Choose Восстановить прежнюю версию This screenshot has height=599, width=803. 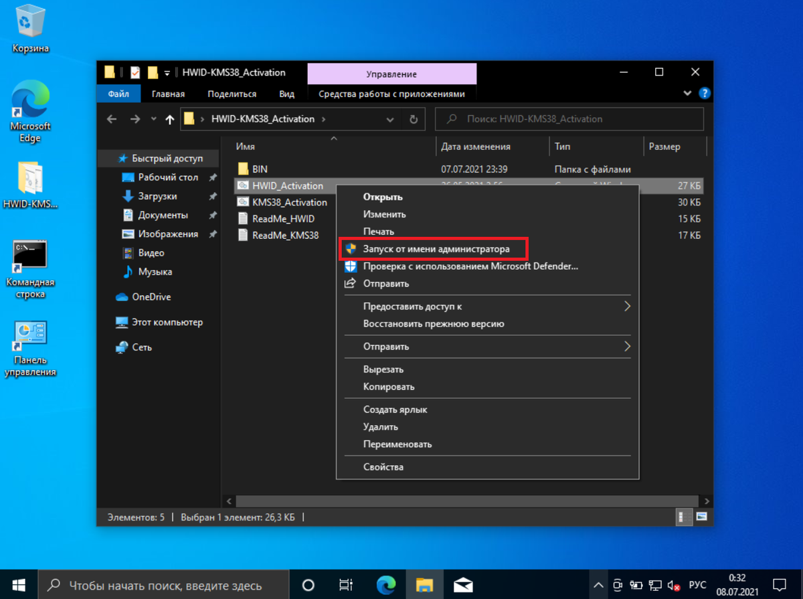pos(434,324)
